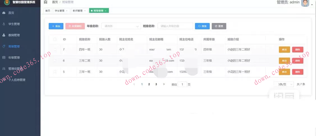The width and height of the screenshot is (316, 136).
Task: Go to next page arrow
Action: pyautogui.click(x=164, y=84)
